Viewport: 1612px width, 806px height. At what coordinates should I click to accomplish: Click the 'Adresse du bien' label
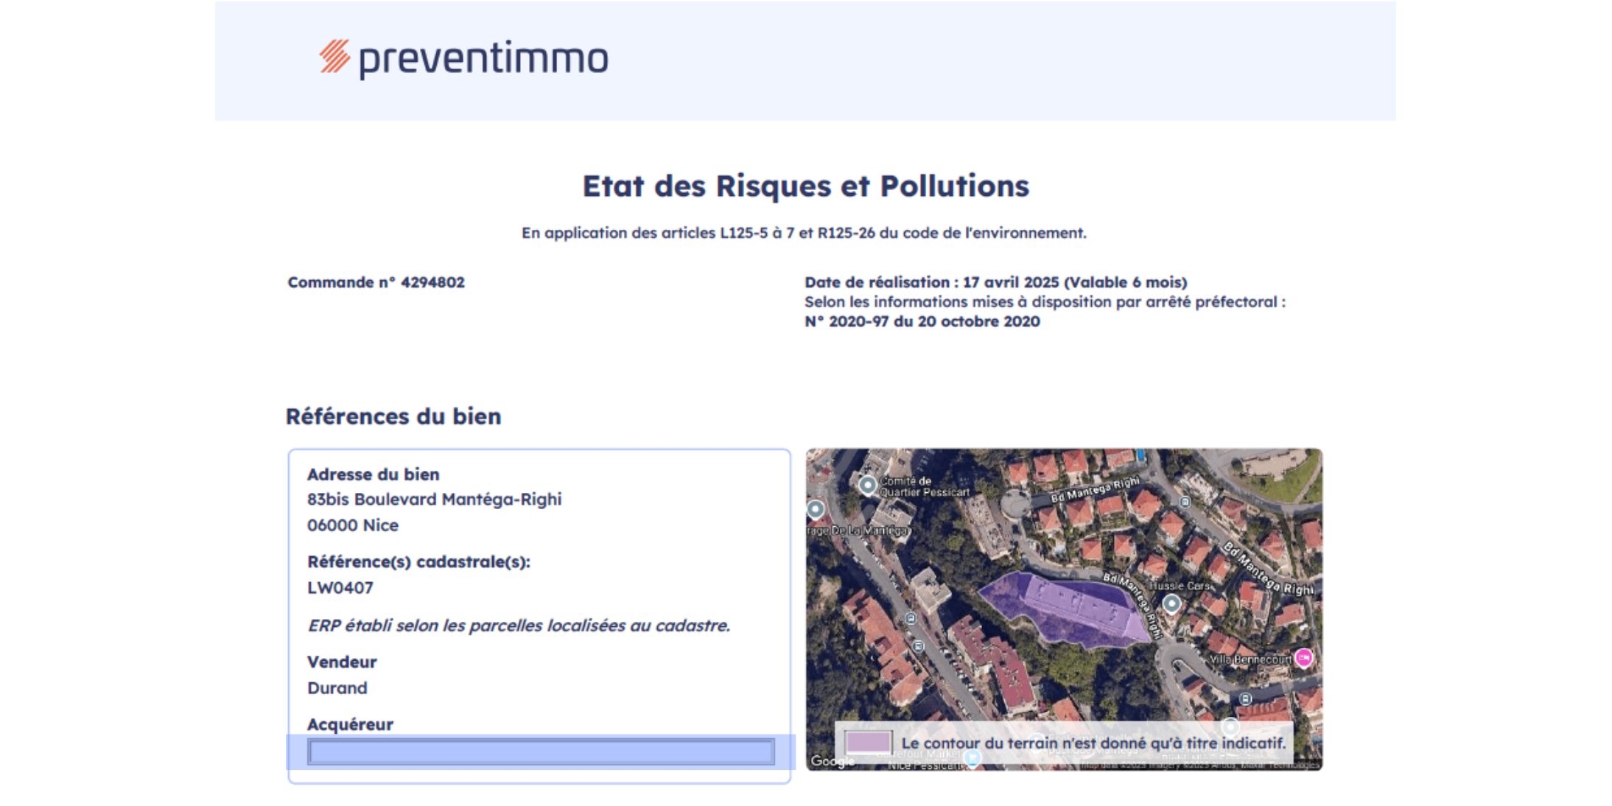tap(374, 474)
